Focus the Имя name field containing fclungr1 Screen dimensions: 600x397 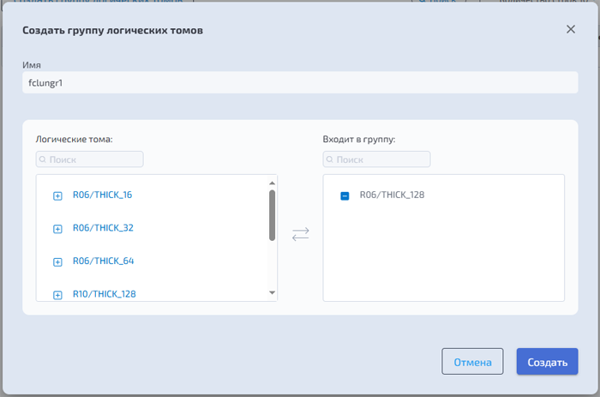300,82
